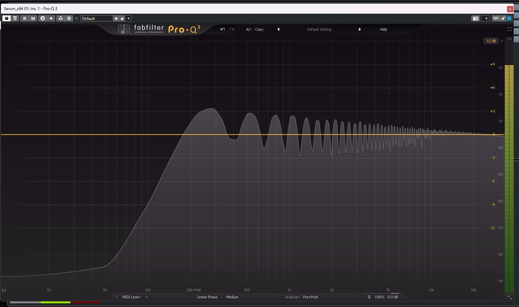Redo the change in Pro-Q 3
Viewport: 519px width, 307px height.
pos(232,29)
